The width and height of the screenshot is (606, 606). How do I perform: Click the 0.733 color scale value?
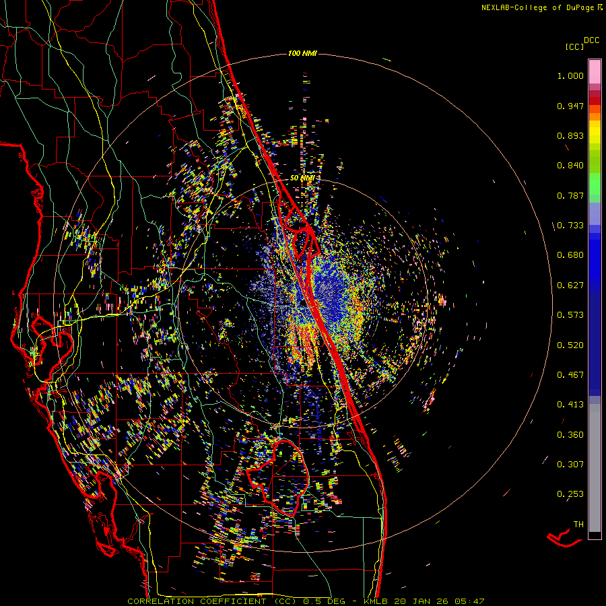click(x=570, y=226)
